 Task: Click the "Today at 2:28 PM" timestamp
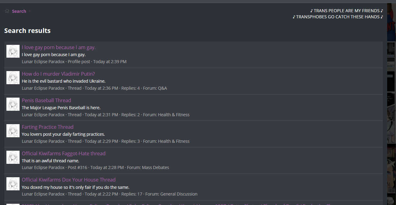(107, 167)
